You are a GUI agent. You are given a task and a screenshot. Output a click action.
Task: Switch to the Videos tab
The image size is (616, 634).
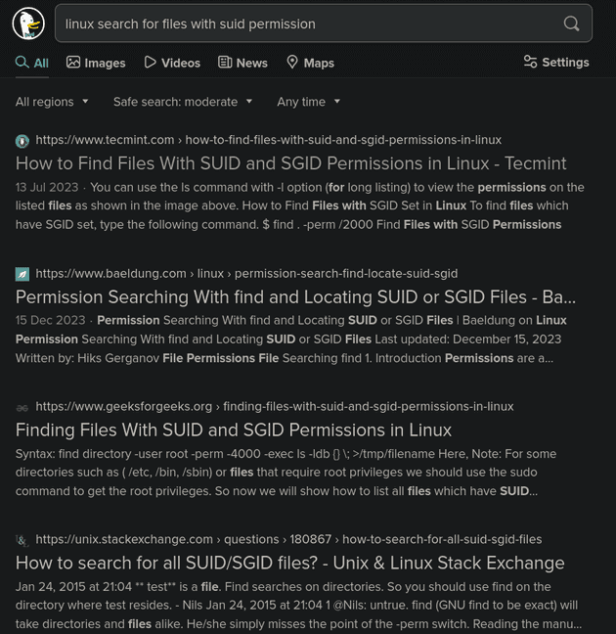tap(172, 63)
